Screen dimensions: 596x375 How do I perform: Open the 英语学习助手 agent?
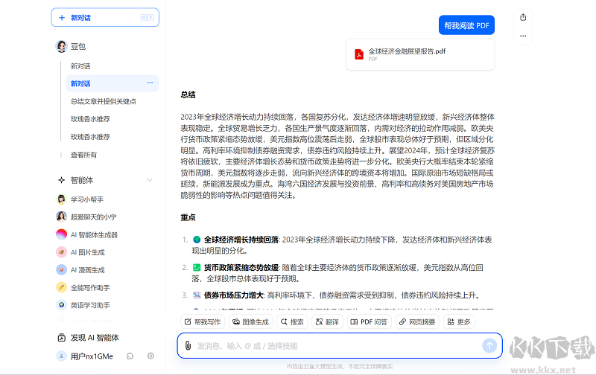click(x=90, y=305)
